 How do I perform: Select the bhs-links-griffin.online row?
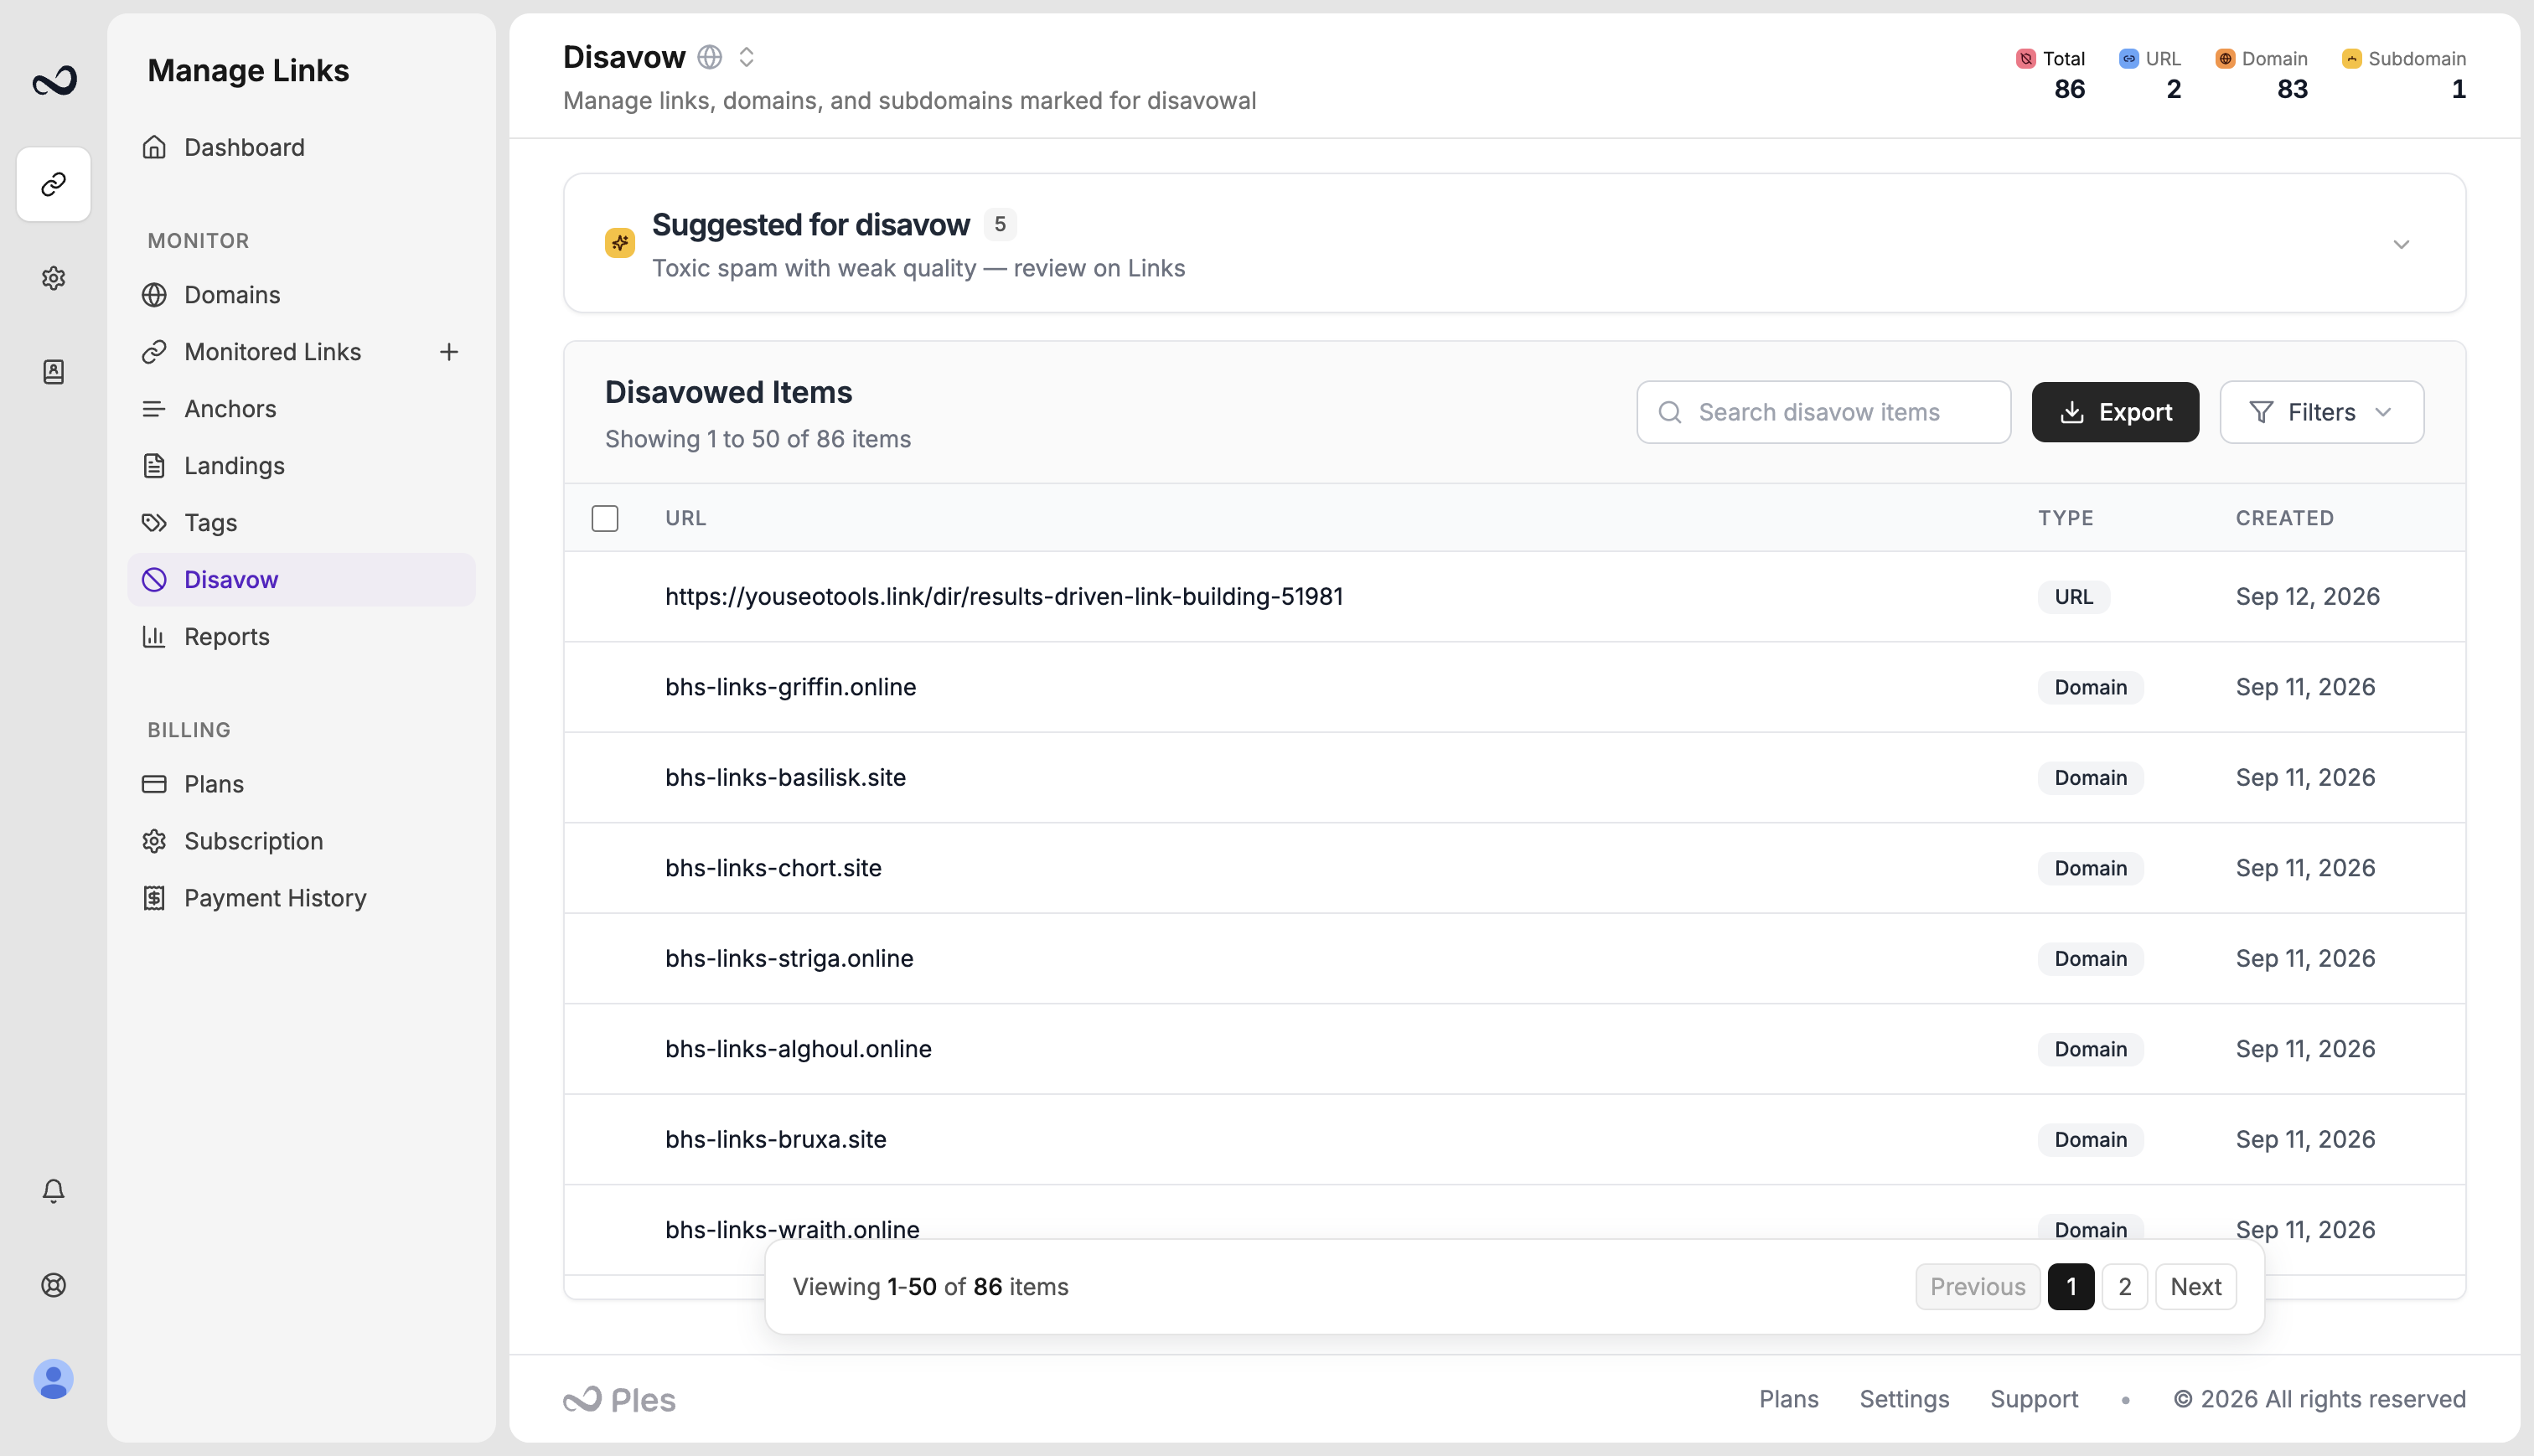tap(1514, 687)
